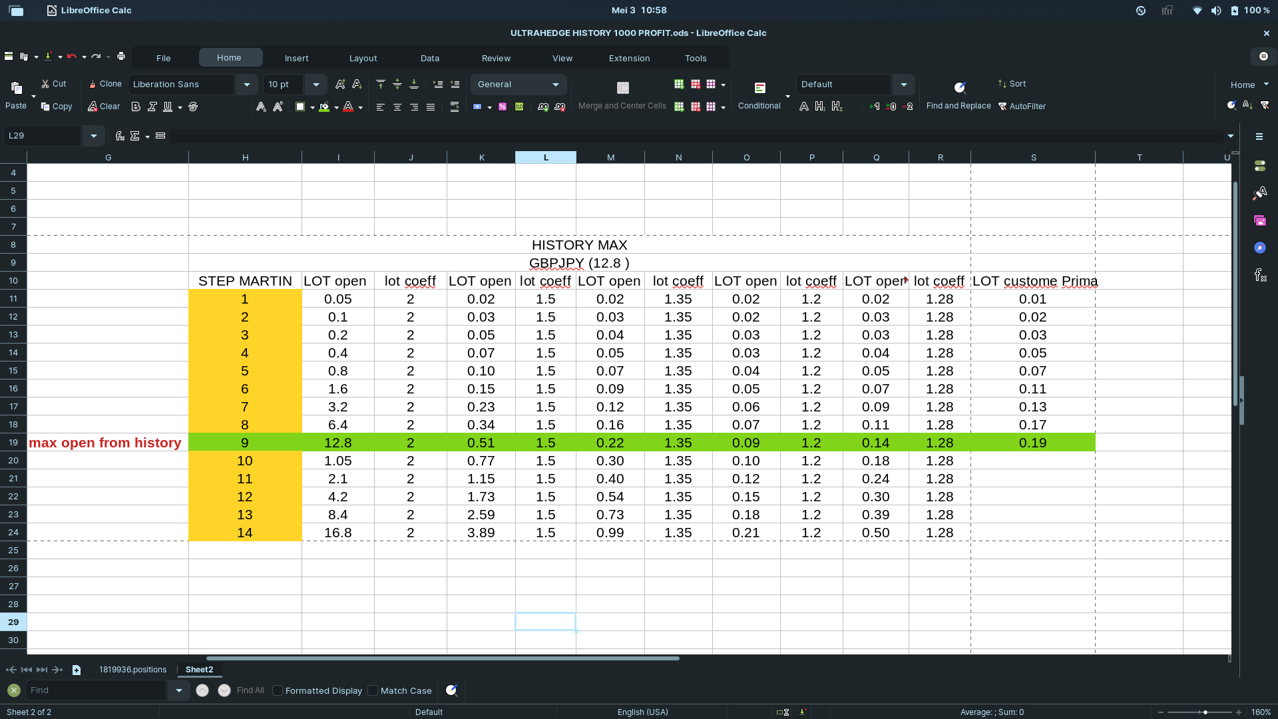This screenshot has width=1278, height=719.
Task: Toggle wrap text icon
Action: pyautogui.click(x=455, y=107)
